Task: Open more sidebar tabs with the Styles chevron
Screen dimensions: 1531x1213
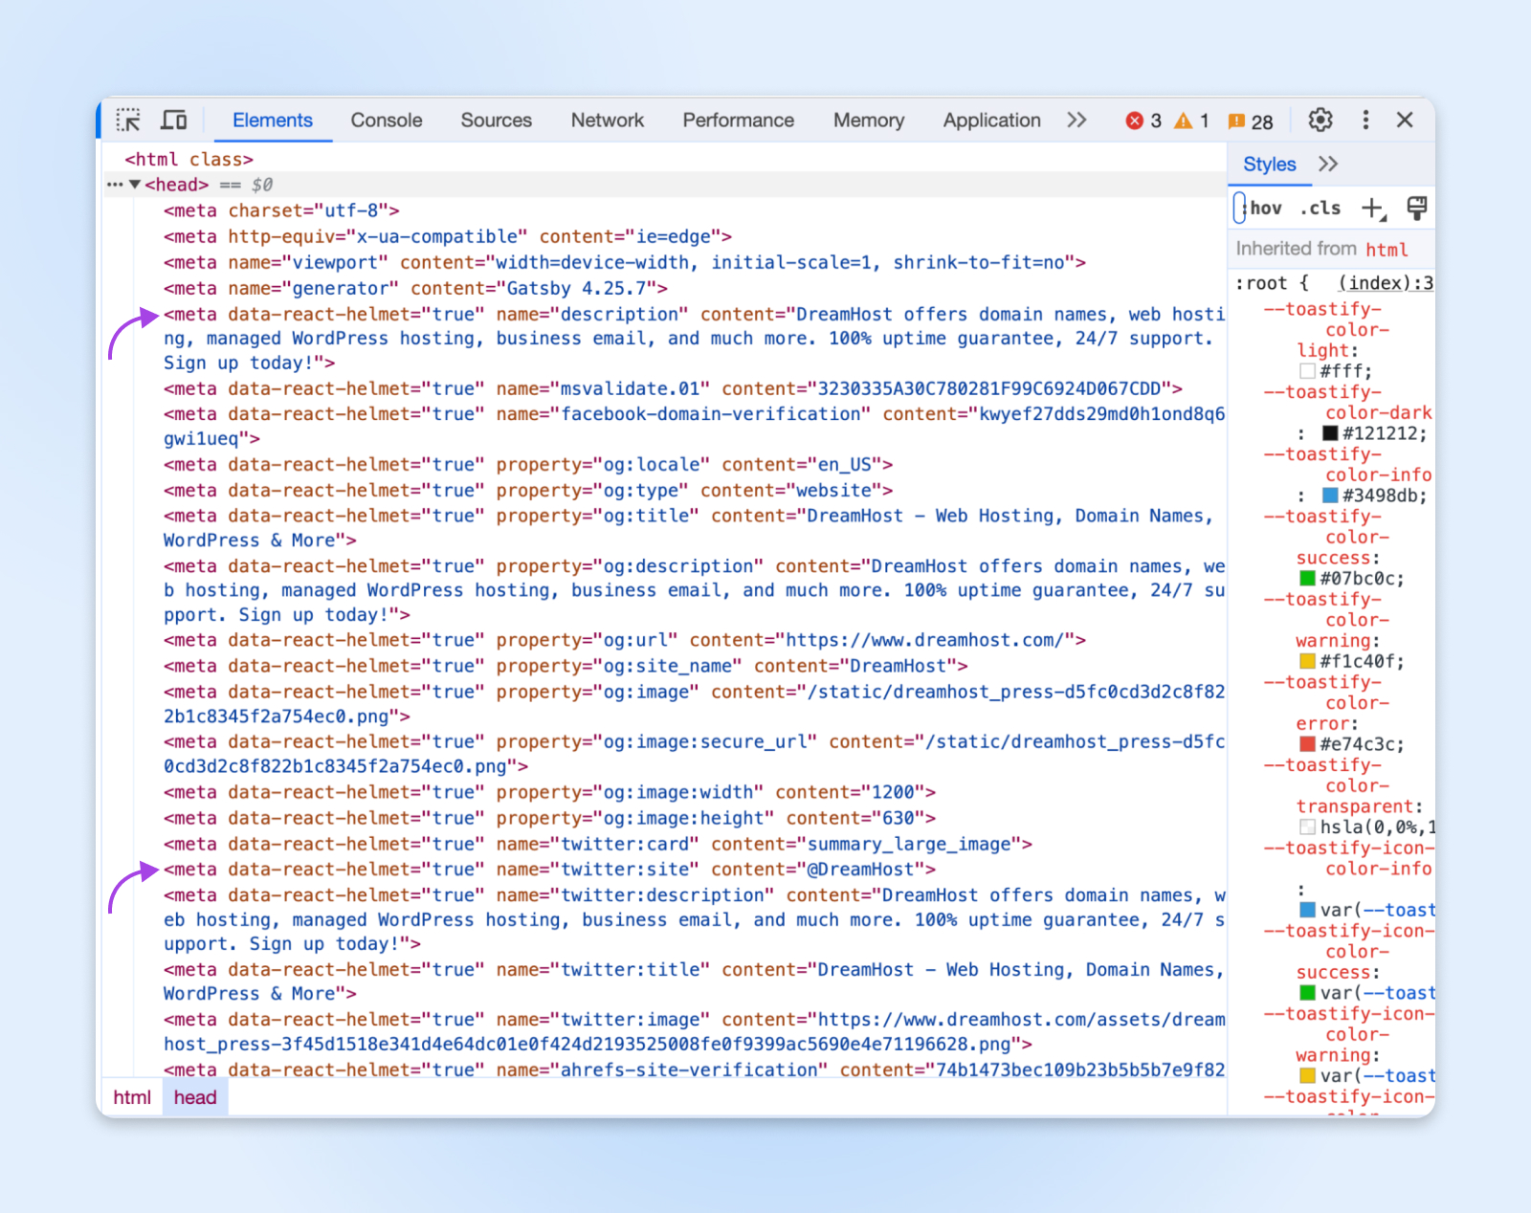Action: (1328, 164)
